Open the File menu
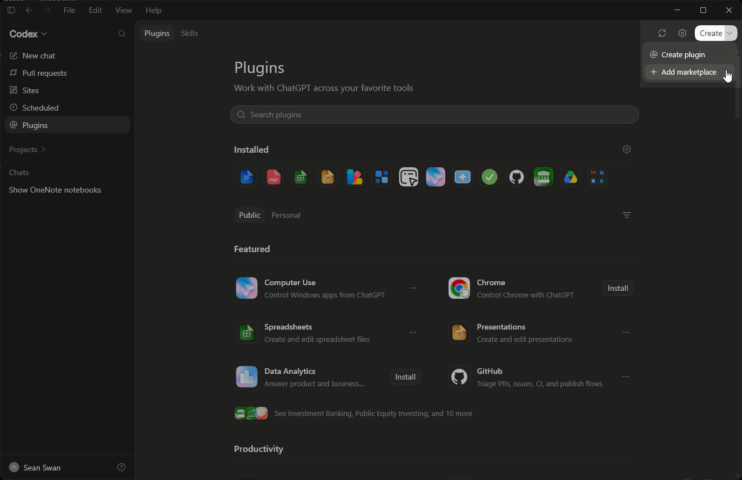Image resolution: width=742 pixels, height=480 pixels. 69,10
